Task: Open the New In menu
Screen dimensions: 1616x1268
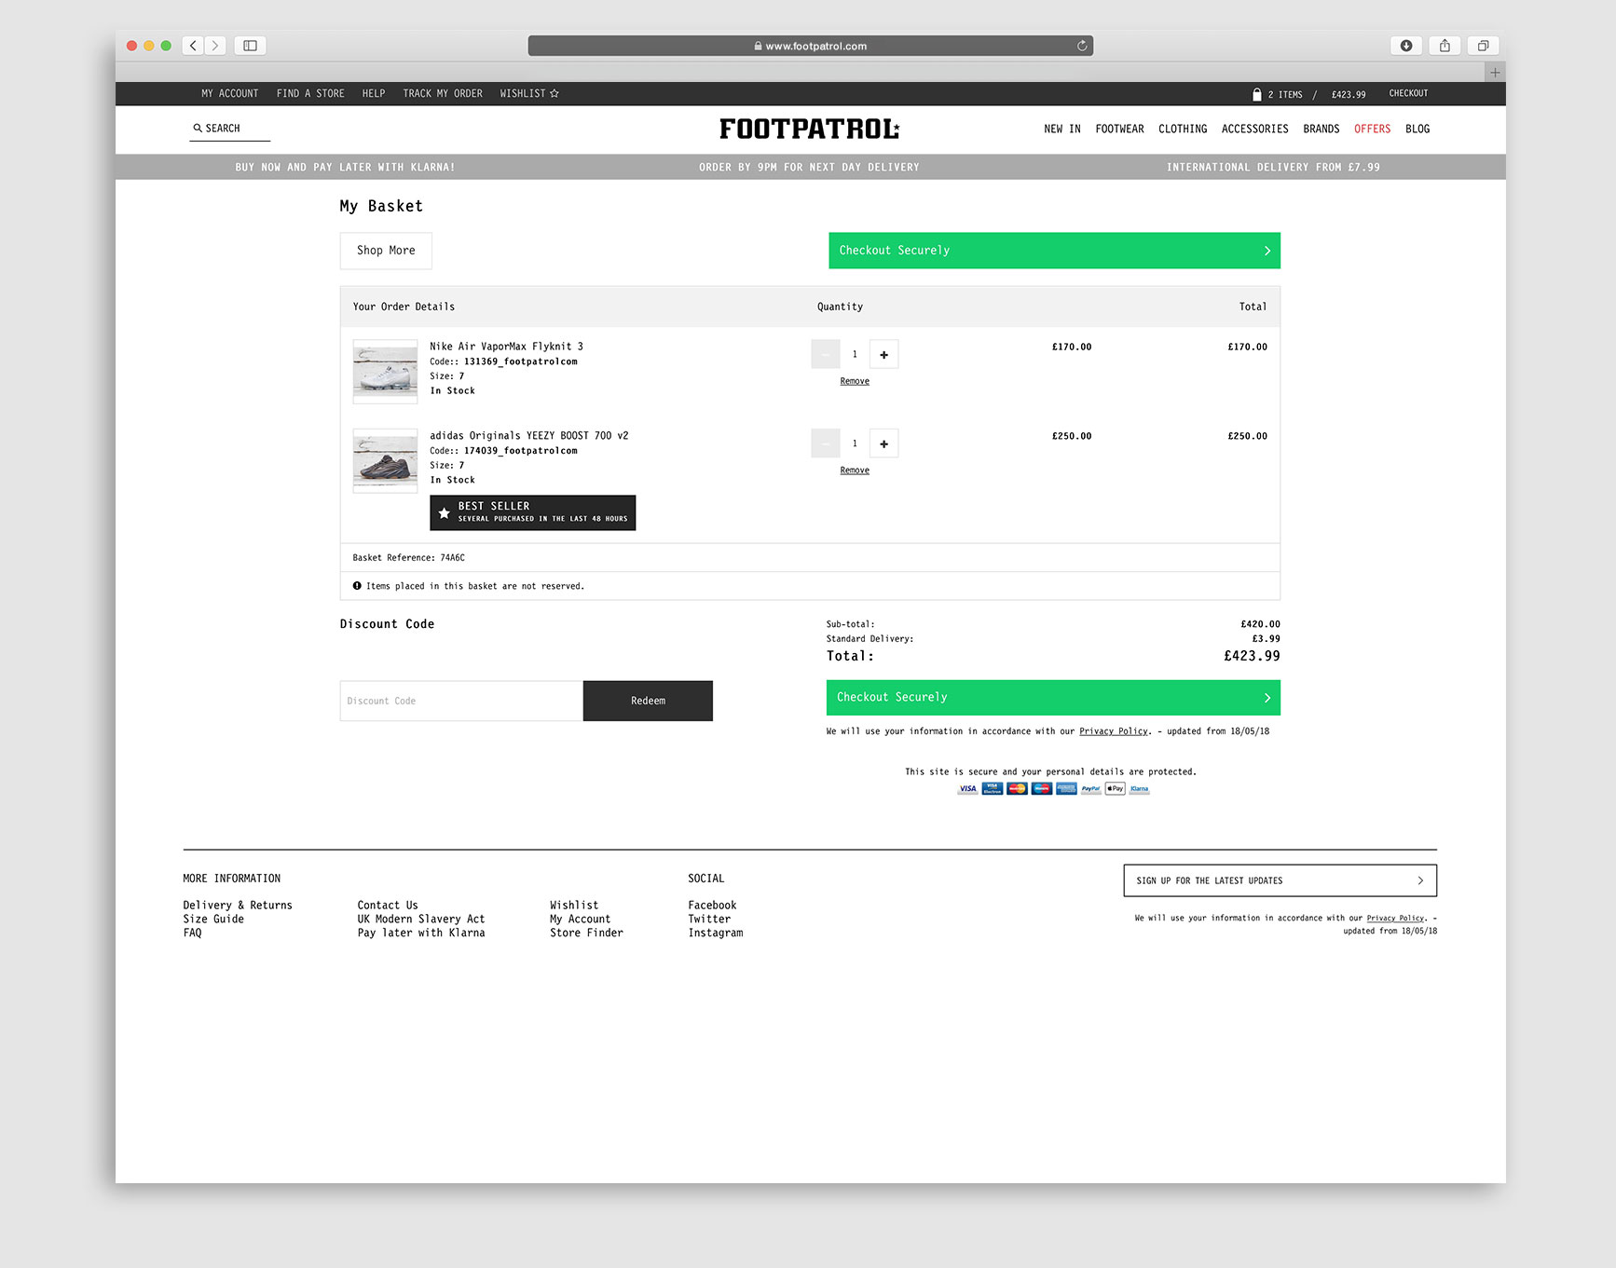Action: [1062, 129]
